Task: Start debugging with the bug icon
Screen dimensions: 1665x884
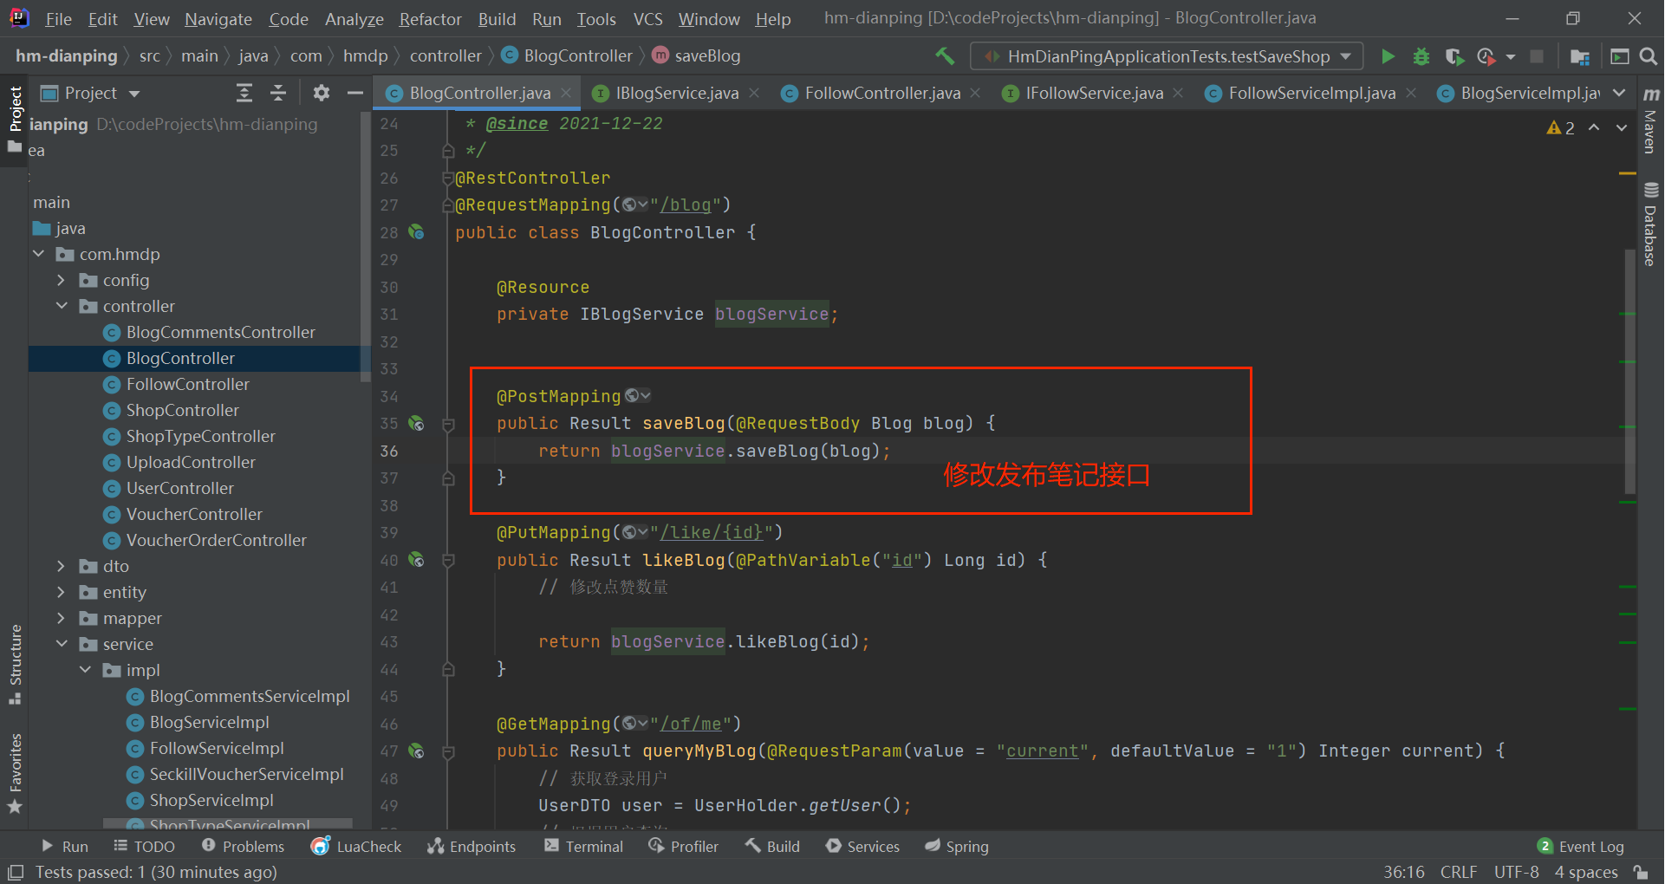Action: tap(1421, 56)
